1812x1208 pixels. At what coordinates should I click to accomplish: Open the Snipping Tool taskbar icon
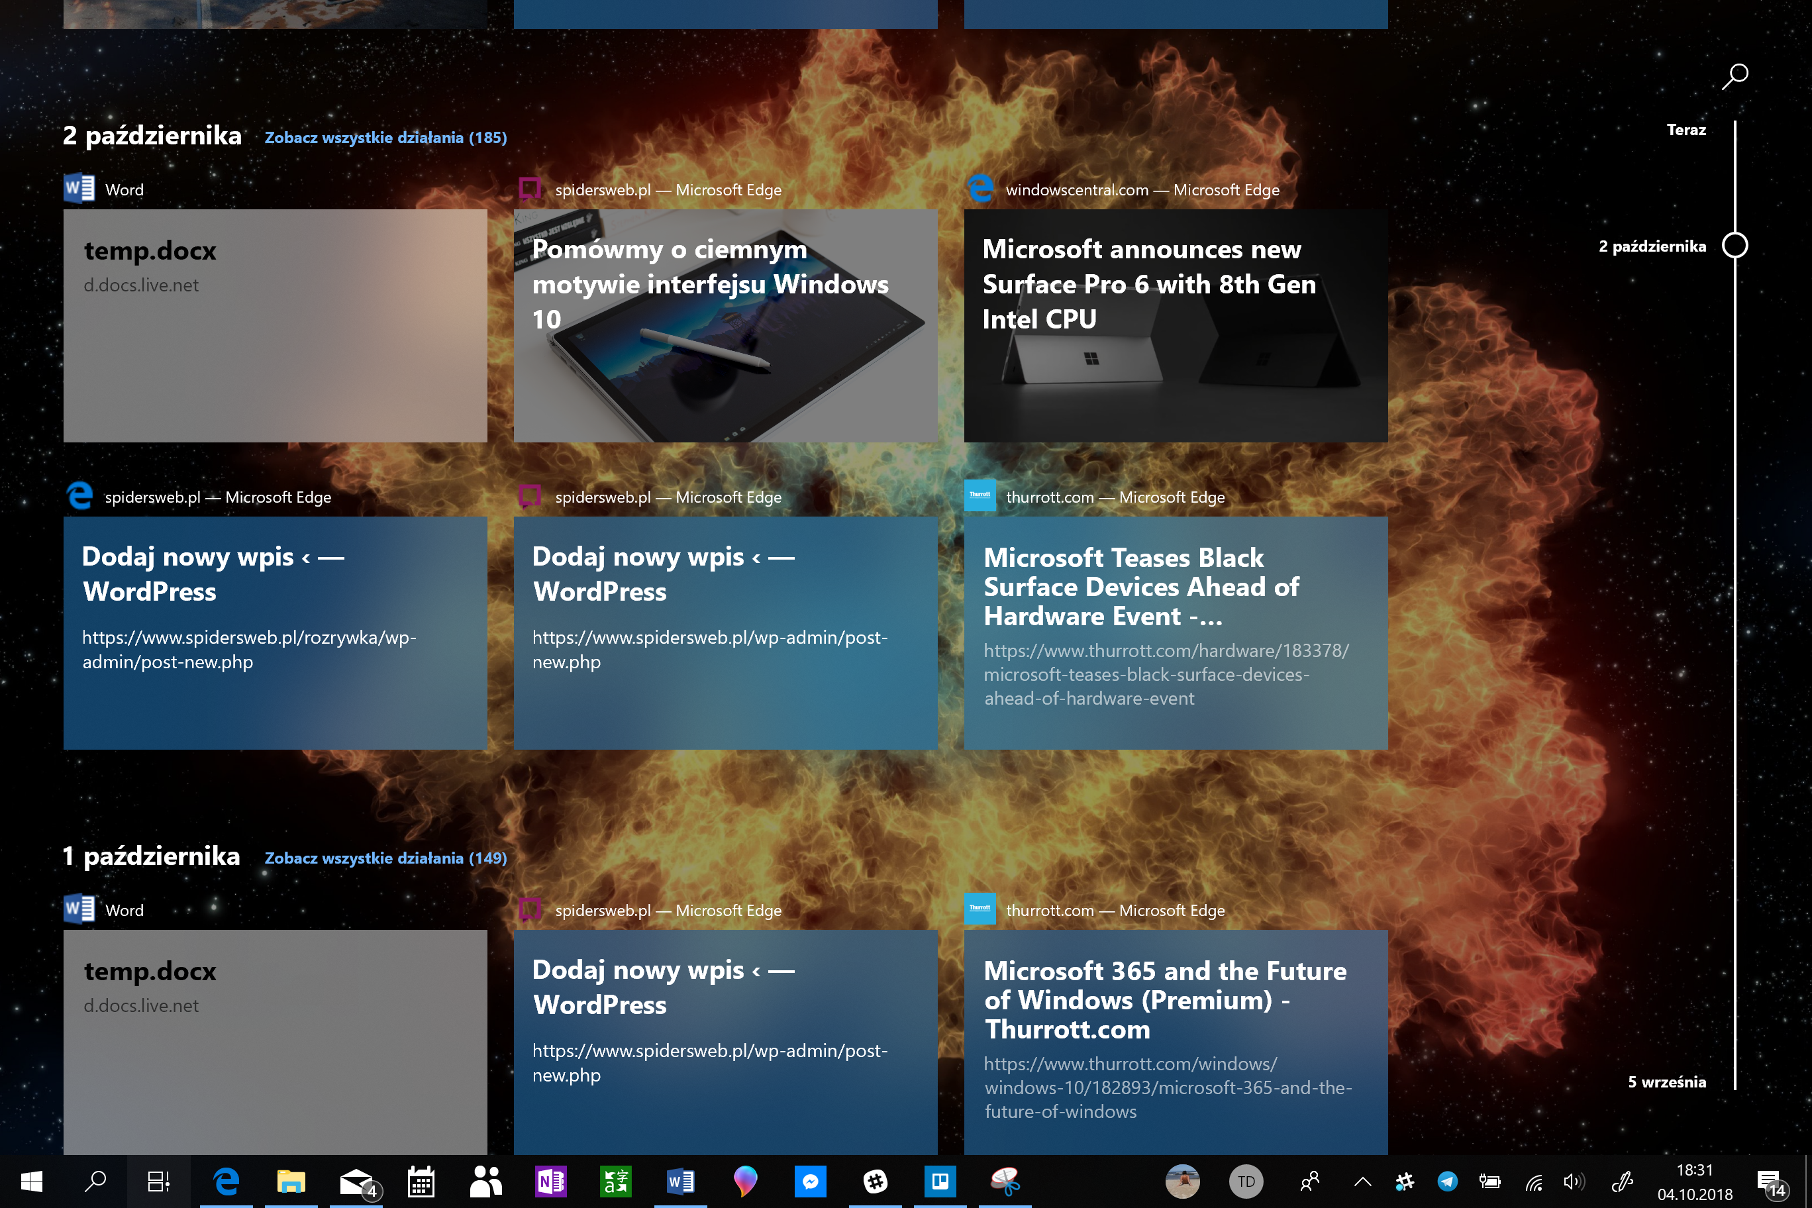click(x=1005, y=1181)
